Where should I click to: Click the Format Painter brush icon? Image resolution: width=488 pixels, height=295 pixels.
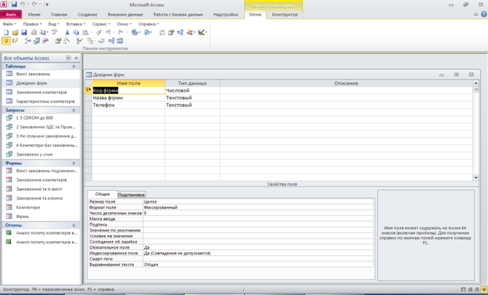point(99,32)
